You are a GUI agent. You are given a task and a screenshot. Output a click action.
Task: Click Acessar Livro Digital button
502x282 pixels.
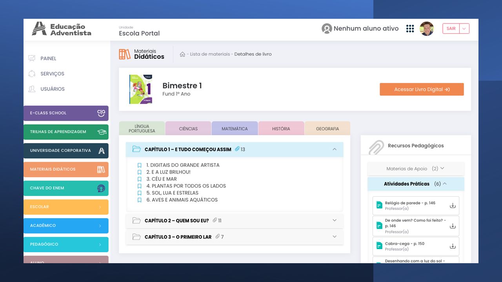(x=422, y=89)
